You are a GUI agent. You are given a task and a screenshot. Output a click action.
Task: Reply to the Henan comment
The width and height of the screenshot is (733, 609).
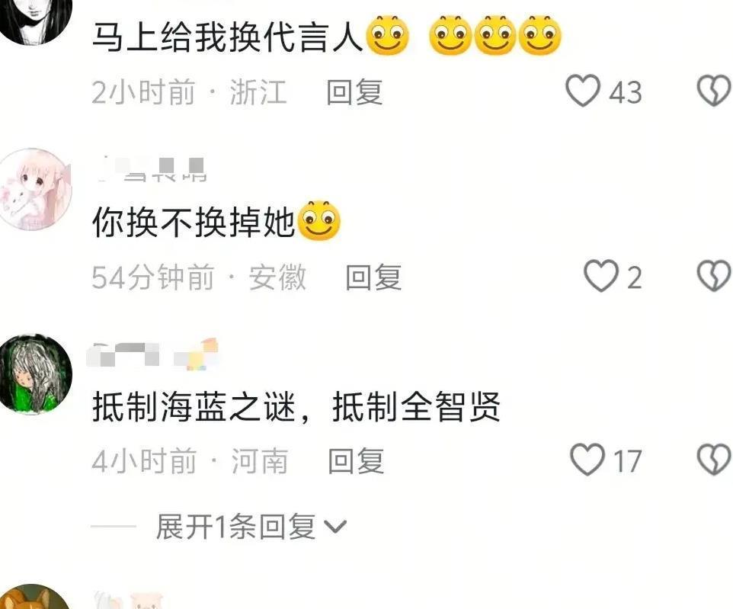click(357, 461)
